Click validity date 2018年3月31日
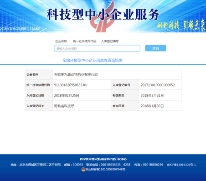Screen dimensions: 206x181 (152, 95)
